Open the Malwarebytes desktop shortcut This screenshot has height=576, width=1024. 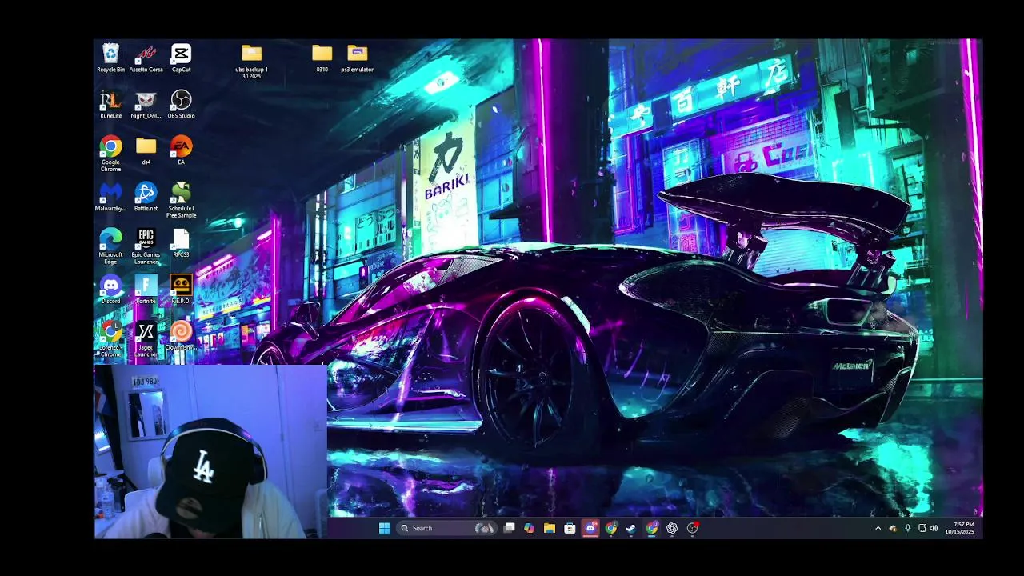pos(110,198)
